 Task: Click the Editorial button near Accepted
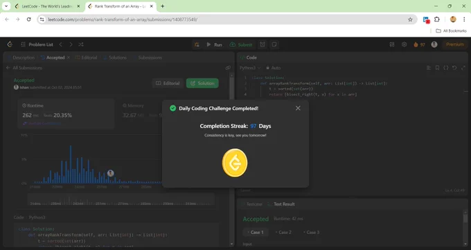point(168,83)
